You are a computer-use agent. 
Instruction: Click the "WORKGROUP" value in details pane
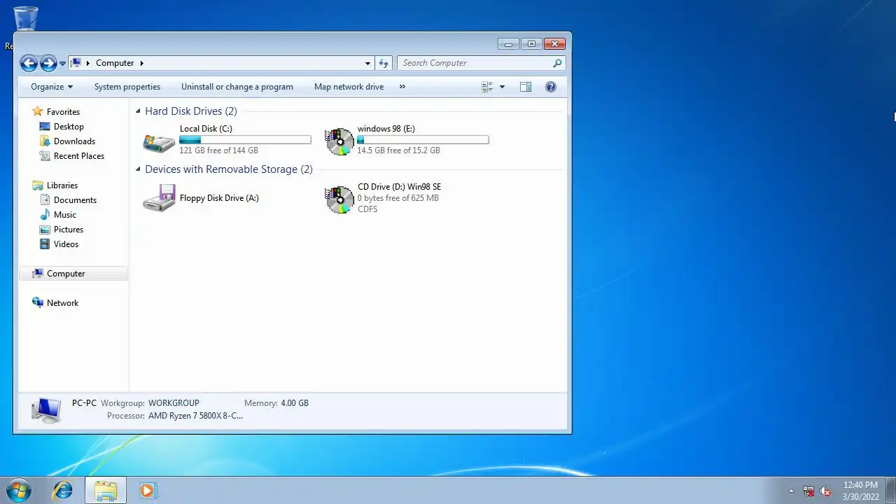[174, 403]
